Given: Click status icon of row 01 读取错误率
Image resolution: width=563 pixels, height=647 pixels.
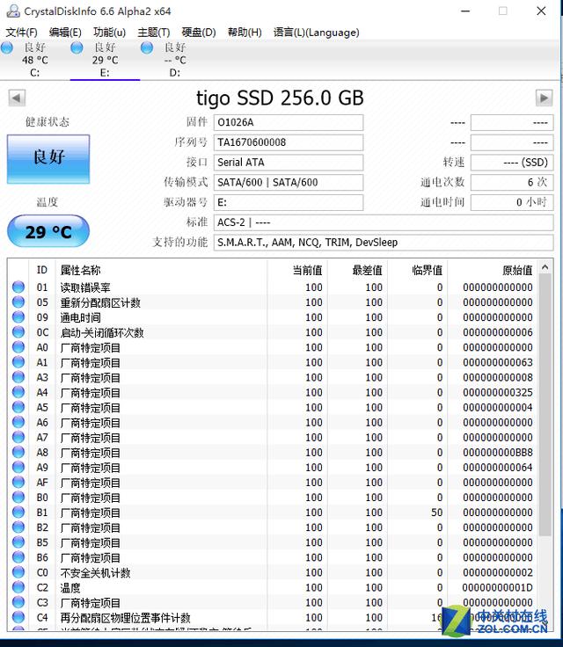Looking at the screenshot, I should click(x=18, y=287).
